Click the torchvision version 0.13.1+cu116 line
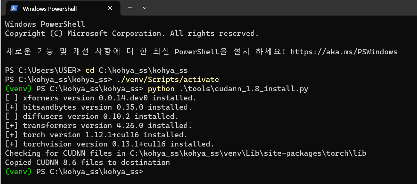417x184 pixels. (110, 144)
